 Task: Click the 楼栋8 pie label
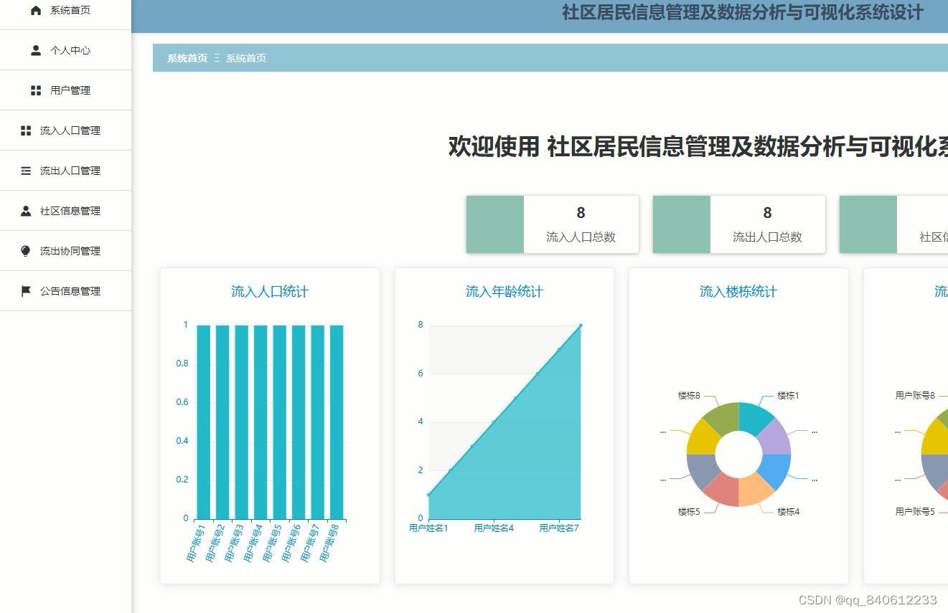pos(689,396)
